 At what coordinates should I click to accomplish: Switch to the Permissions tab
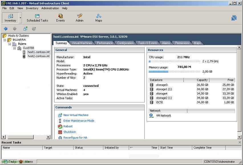(x=182, y=43)
